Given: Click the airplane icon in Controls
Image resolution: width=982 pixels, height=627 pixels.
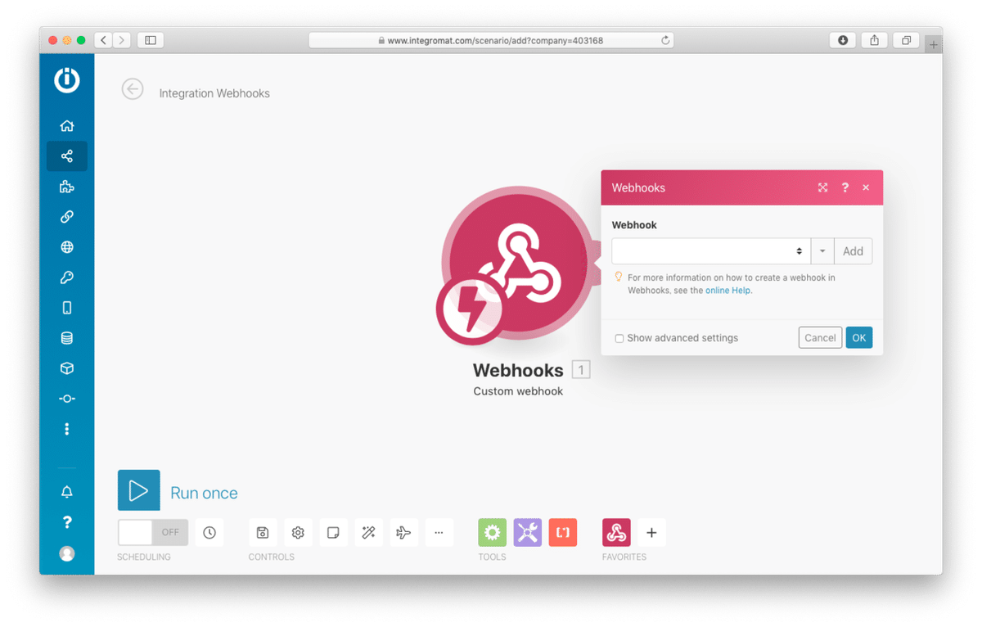Looking at the screenshot, I should tap(403, 532).
